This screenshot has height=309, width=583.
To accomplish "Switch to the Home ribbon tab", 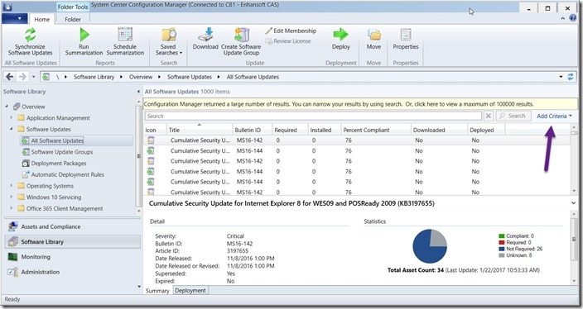I will click(x=41, y=19).
